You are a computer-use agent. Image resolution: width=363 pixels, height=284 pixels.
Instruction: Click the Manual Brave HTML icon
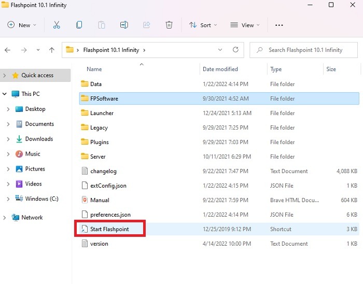click(85, 200)
